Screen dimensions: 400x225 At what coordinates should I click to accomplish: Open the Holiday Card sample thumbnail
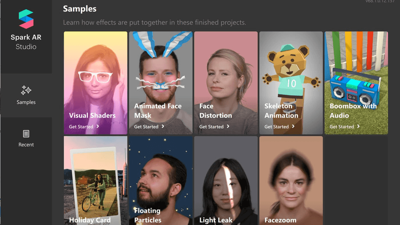tap(95, 180)
